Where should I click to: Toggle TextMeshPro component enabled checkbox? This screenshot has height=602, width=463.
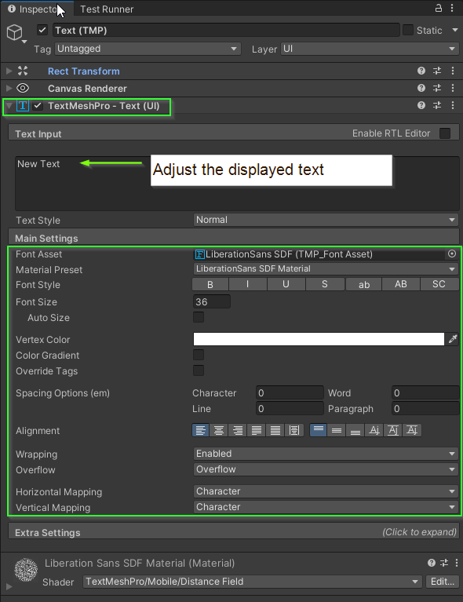[38, 106]
